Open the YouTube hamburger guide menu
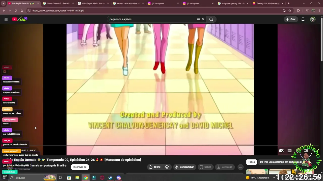 [6, 19]
